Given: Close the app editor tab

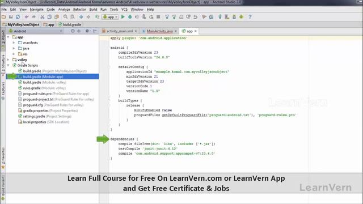Looking at the screenshot, I should (196, 31).
